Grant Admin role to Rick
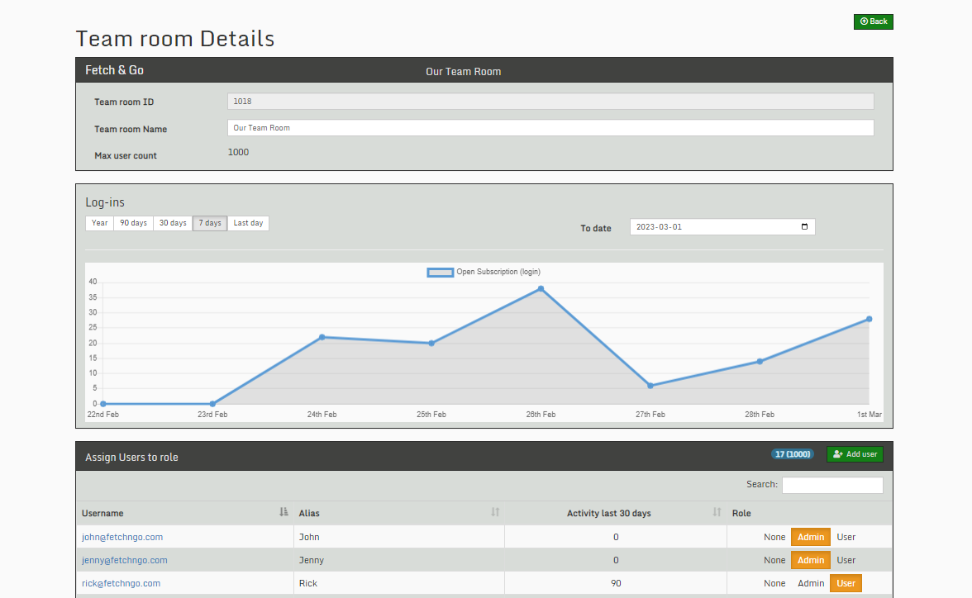Image resolution: width=972 pixels, height=598 pixels. pyautogui.click(x=810, y=583)
